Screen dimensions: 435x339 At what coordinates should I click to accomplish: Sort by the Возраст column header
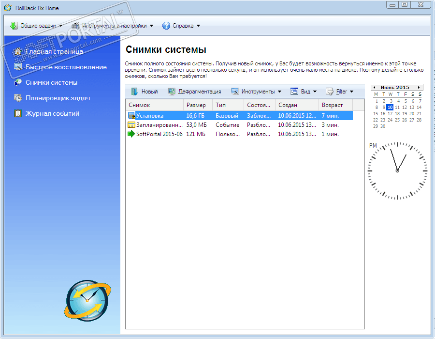pos(336,105)
